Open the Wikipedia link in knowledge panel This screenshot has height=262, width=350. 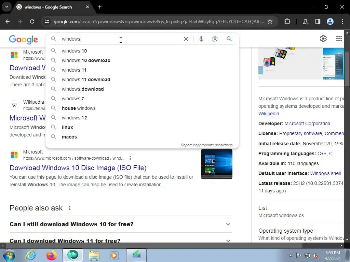[x=269, y=114]
